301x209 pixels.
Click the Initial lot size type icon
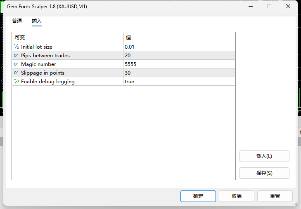point(17,47)
